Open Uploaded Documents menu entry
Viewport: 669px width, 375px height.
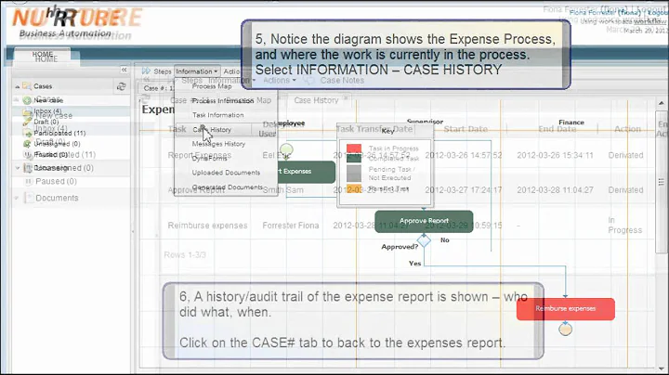point(226,173)
